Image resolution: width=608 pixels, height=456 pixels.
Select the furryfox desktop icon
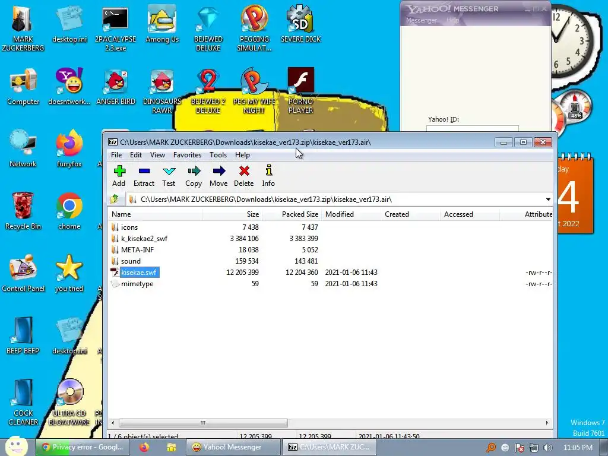point(69,149)
